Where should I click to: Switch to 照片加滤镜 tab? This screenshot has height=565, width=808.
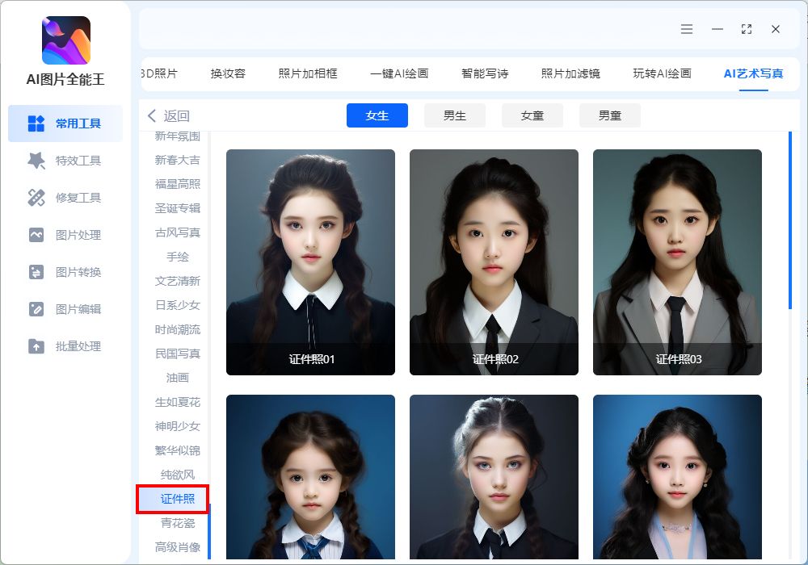pyautogui.click(x=570, y=73)
